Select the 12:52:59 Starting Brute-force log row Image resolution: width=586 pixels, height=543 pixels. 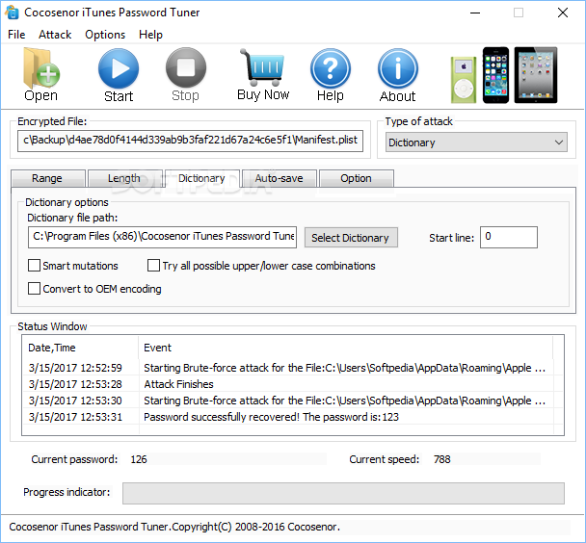(x=293, y=368)
